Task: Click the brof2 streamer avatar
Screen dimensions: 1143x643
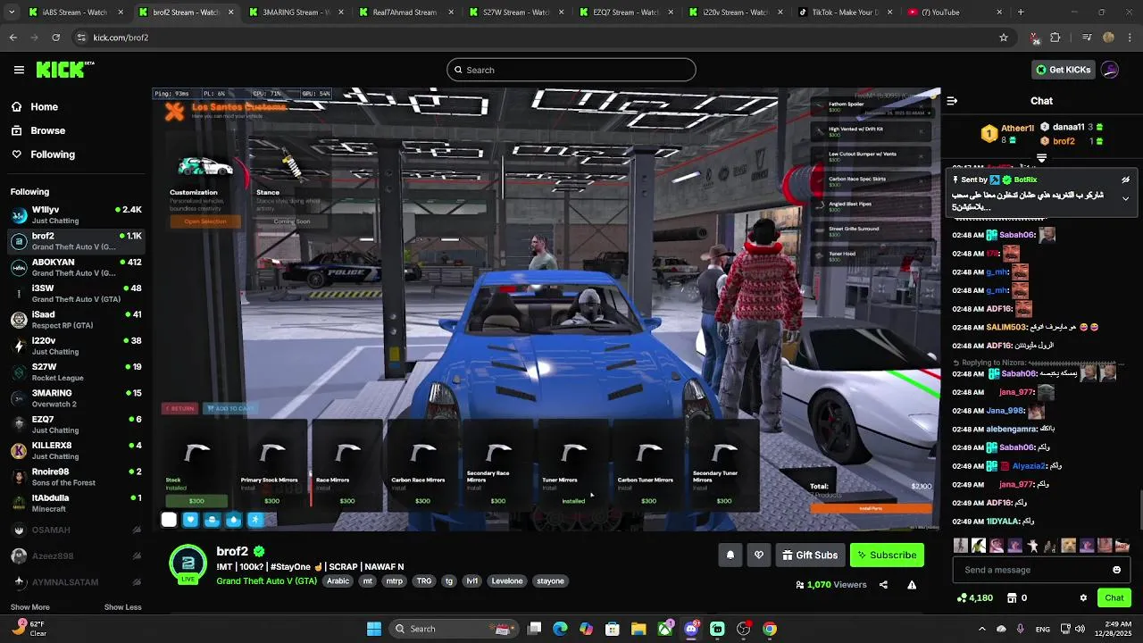Action: pyautogui.click(x=188, y=564)
